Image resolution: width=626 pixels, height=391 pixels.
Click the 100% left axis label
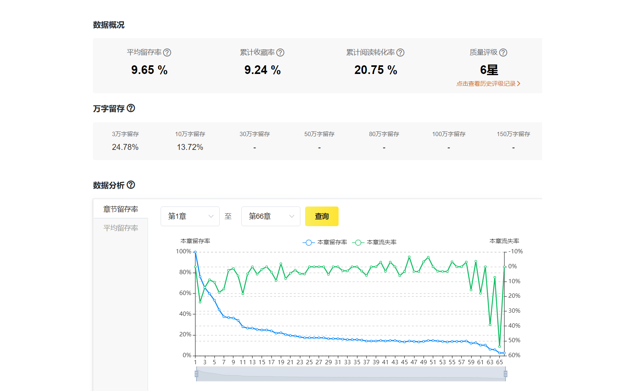[x=183, y=251]
